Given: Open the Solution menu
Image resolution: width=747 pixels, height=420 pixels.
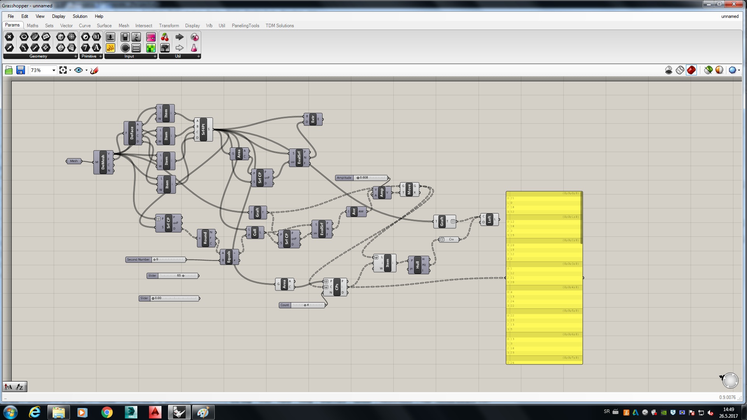Looking at the screenshot, I should [x=80, y=16].
